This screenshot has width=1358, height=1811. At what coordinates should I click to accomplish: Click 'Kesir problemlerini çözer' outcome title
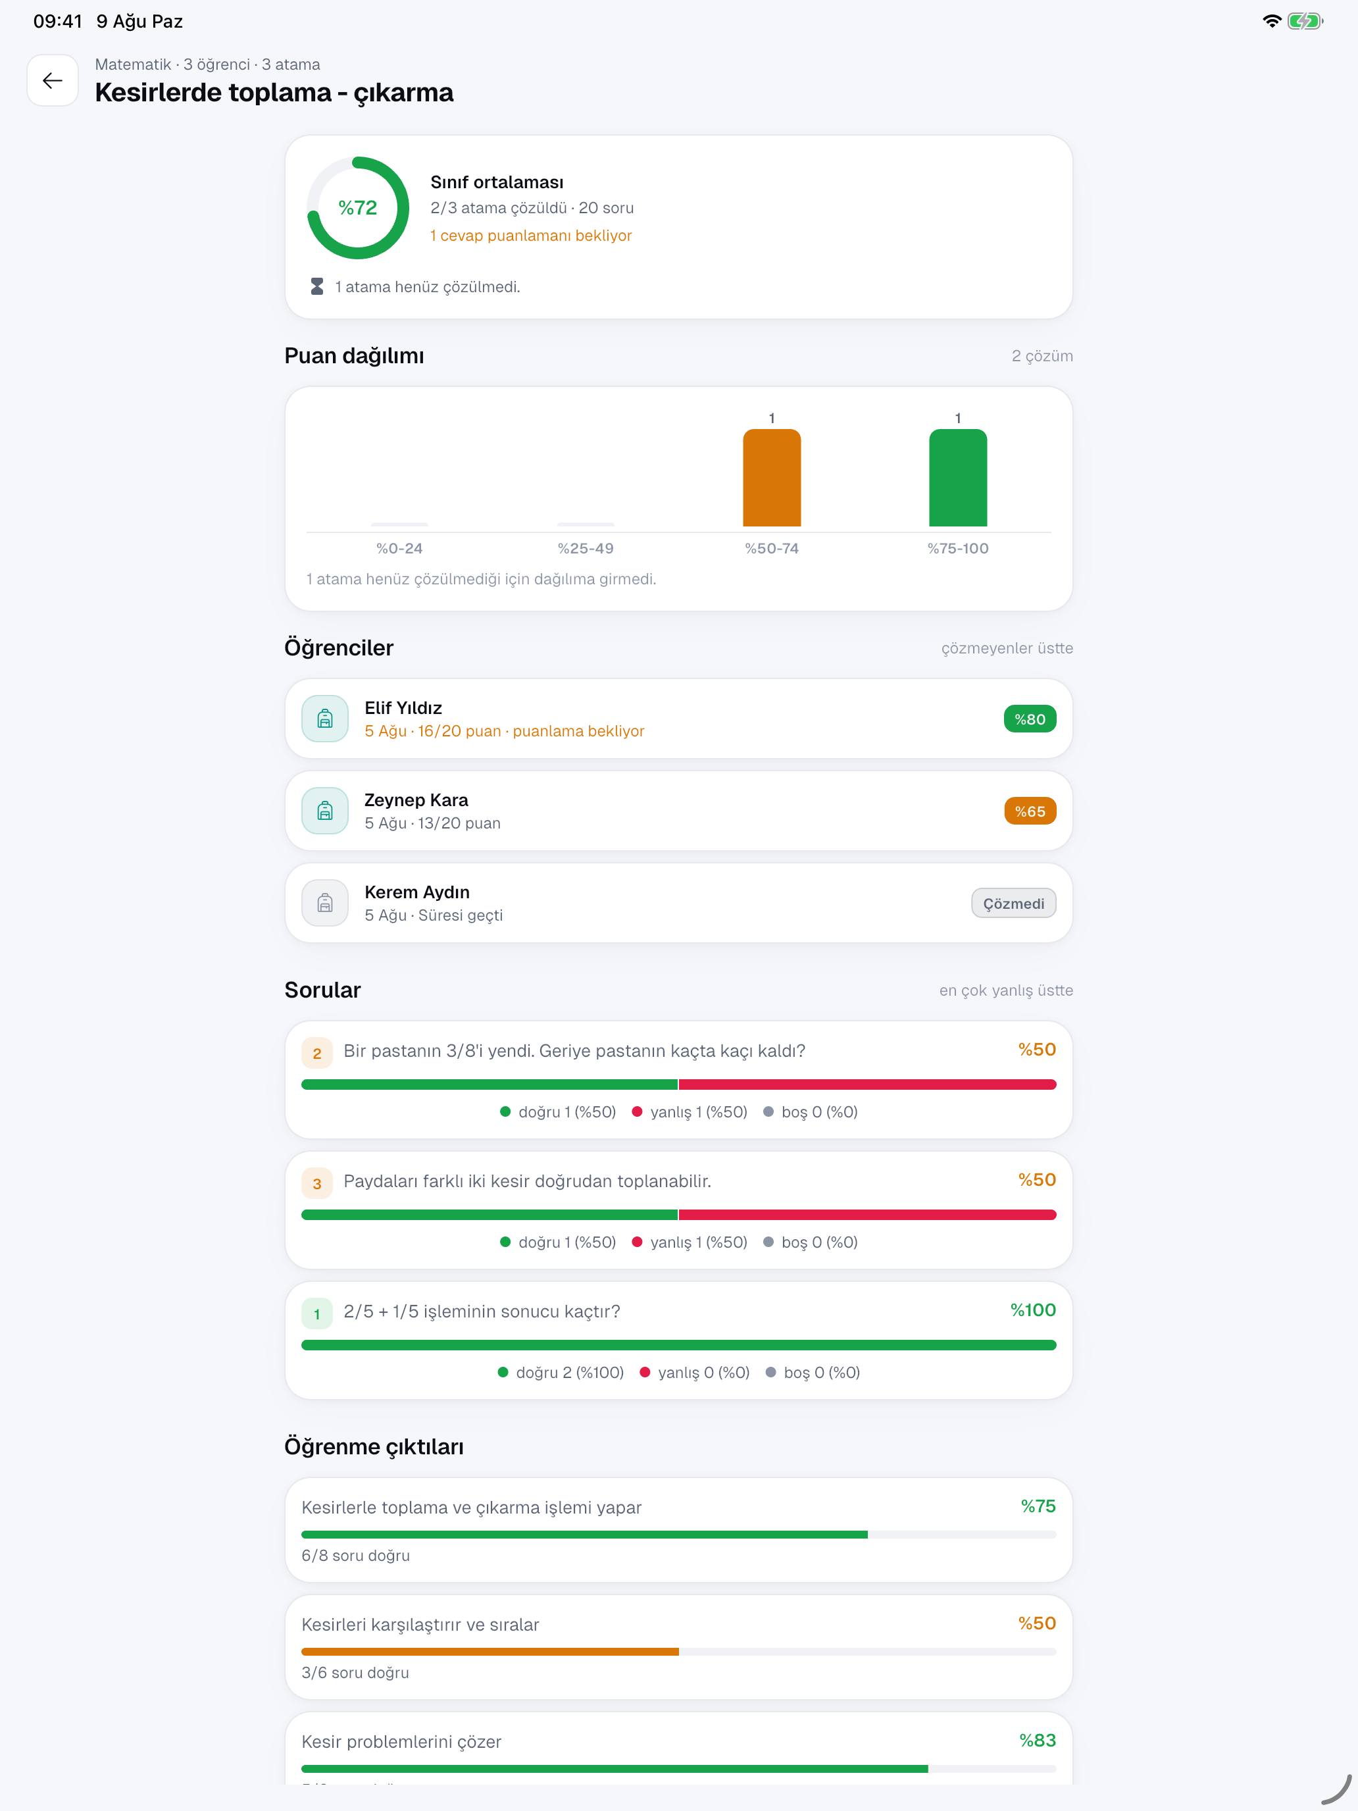(401, 1741)
